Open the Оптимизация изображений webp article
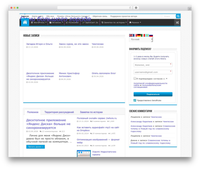This screenshot has width=200, height=169. pyautogui.click(x=98, y=141)
